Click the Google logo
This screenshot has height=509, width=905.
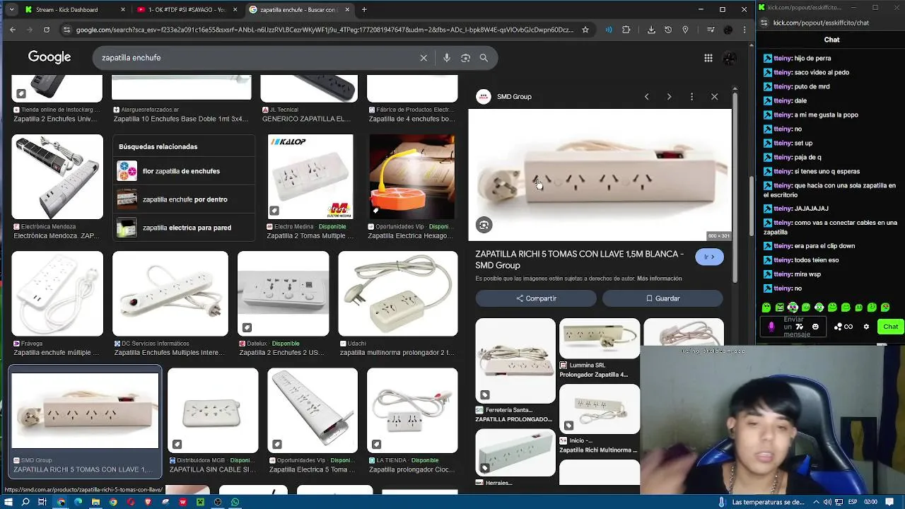49,57
